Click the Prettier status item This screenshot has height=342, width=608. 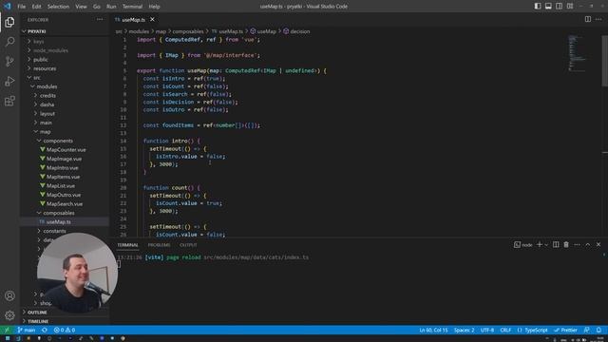pyautogui.click(x=566, y=330)
